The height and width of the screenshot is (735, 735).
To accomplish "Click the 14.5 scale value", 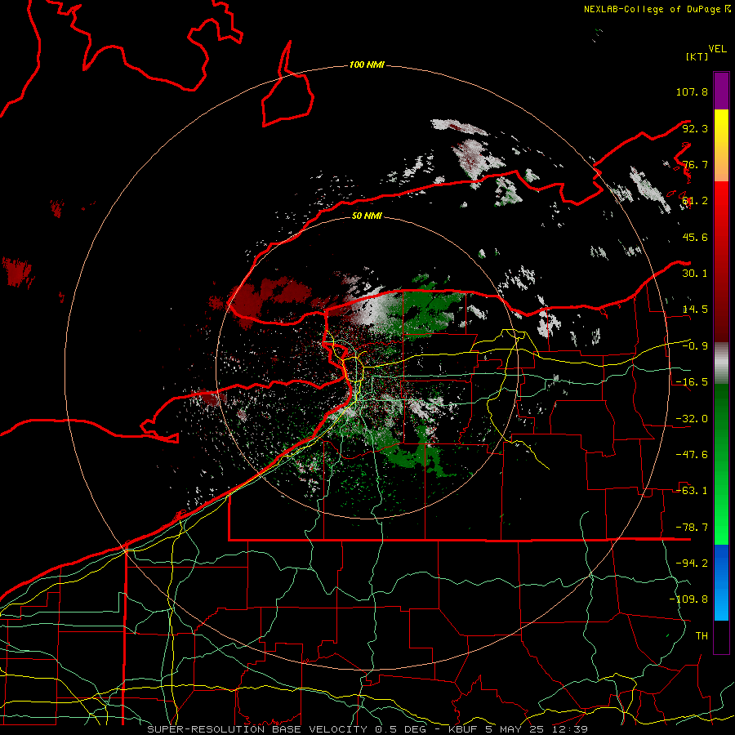I will click(695, 310).
